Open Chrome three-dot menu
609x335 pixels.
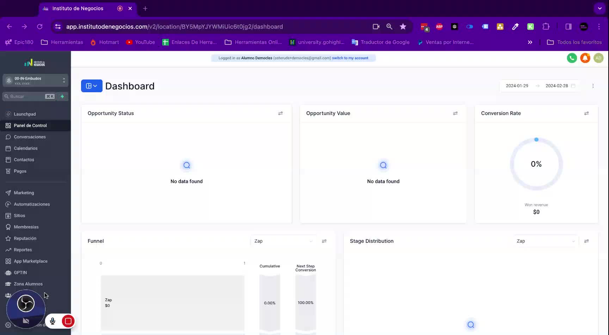(599, 26)
